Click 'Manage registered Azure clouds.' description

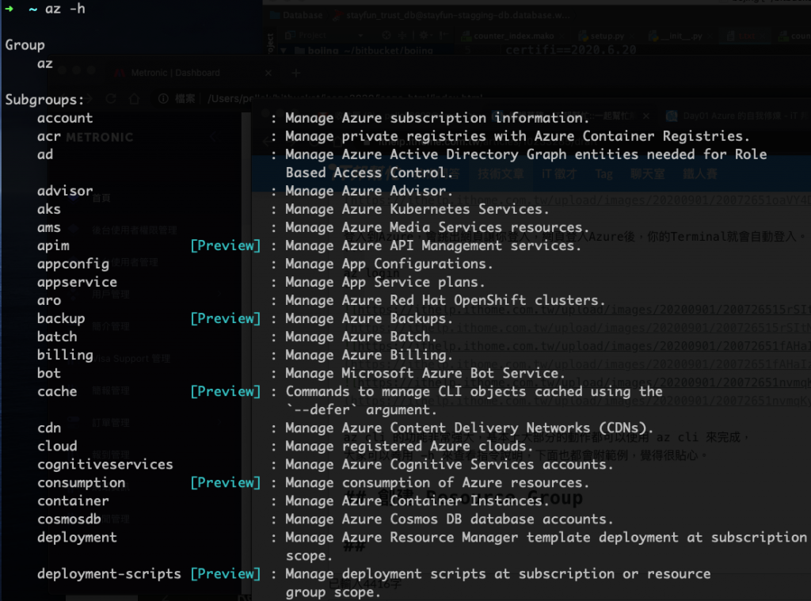(409, 446)
